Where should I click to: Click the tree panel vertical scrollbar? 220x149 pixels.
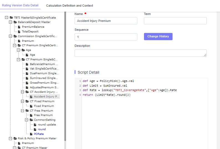[65, 76]
